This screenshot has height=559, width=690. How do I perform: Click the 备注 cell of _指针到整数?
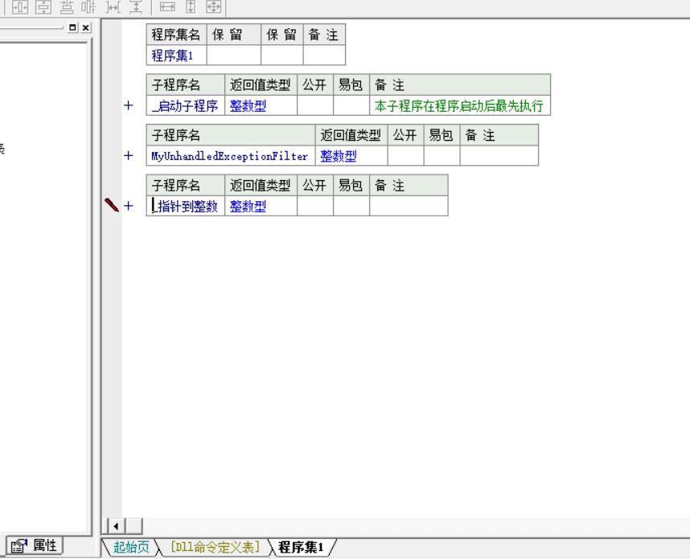click(409, 206)
